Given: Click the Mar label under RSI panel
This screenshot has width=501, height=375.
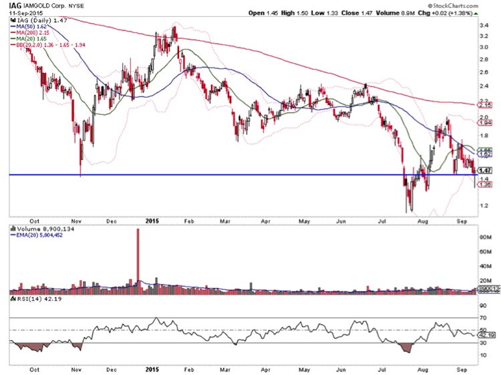Looking at the screenshot, I should 225,370.
